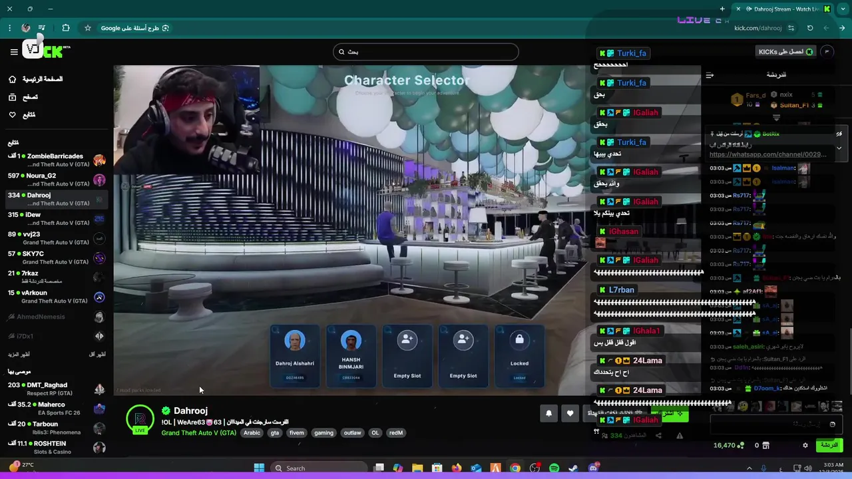The width and height of the screenshot is (852, 479).
Task: Open Google Chrome taskbar icon
Action: click(x=515, y=468)
